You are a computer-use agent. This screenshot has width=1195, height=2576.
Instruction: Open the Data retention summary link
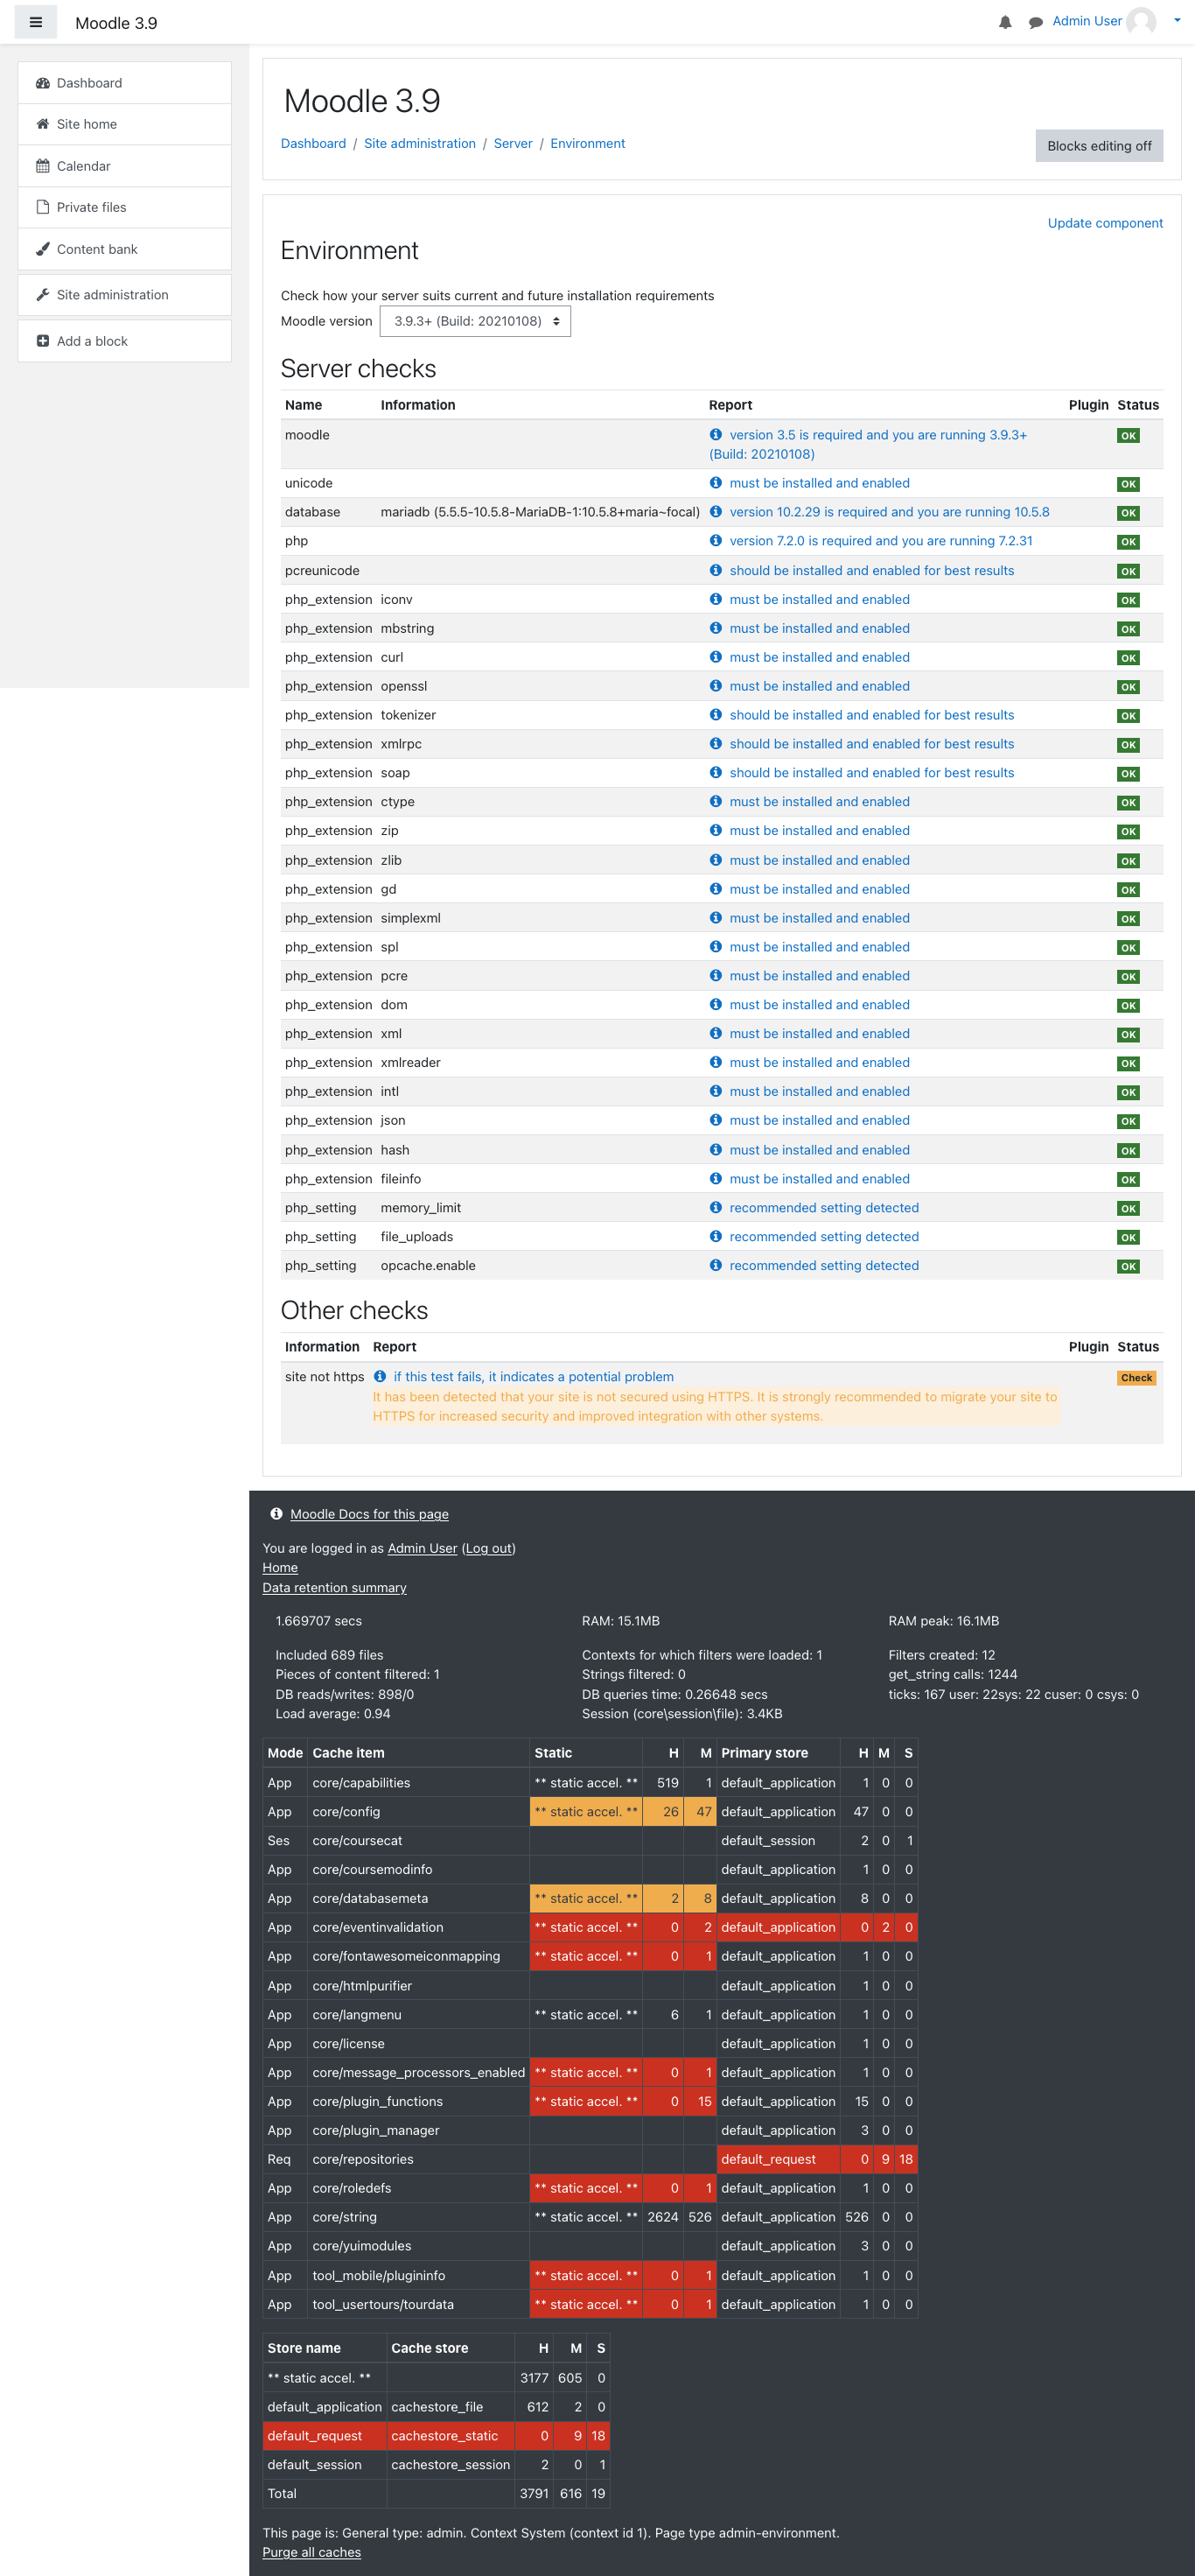(x=335, y=1588)
